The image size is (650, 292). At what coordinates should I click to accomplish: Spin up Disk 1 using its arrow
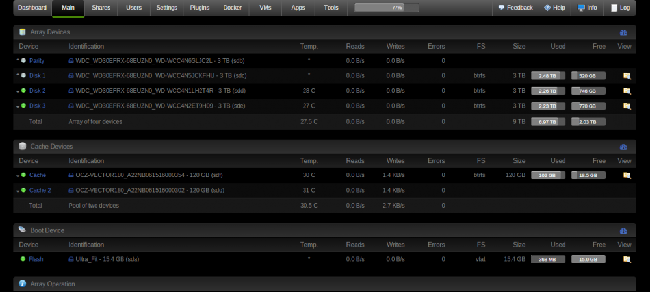(18, 75)
